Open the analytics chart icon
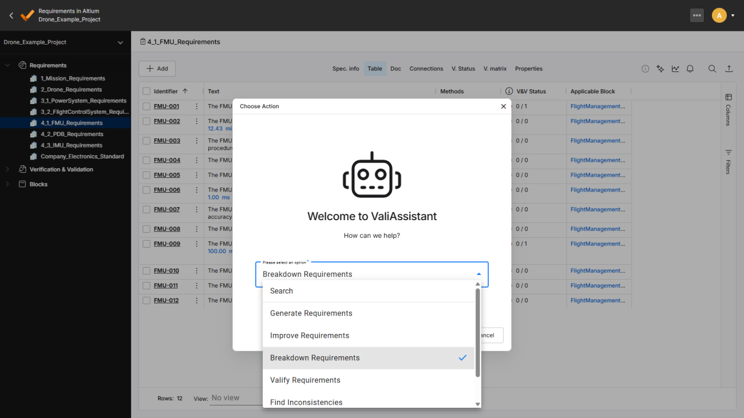Image resolution: width=744 pixels, height=418 pixels. click(x=675, y=69)
